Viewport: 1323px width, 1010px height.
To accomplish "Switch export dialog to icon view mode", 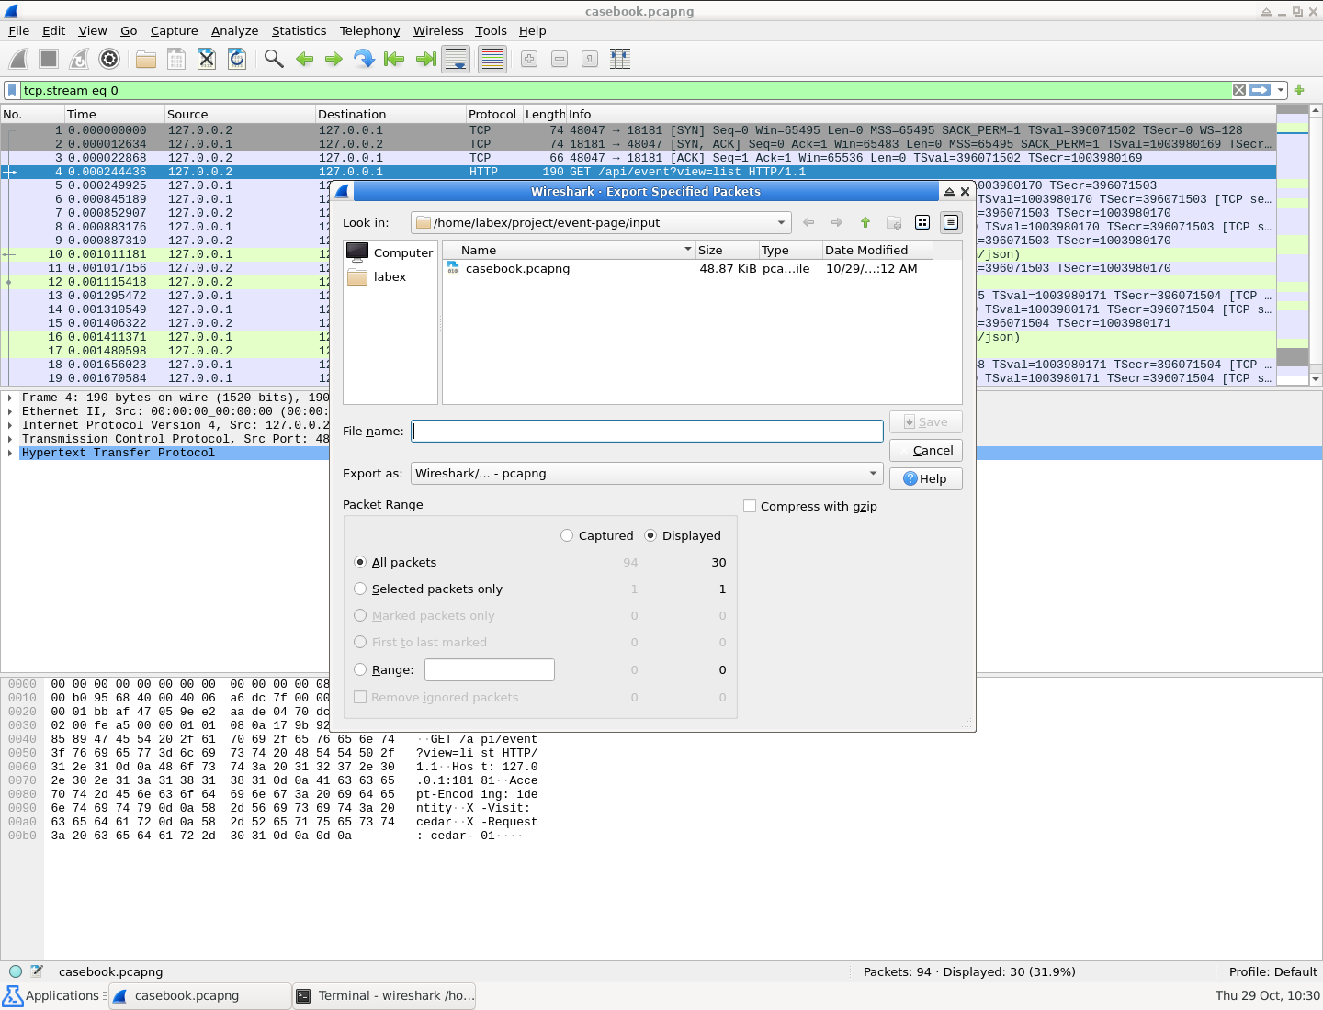I will pos(922,222).
